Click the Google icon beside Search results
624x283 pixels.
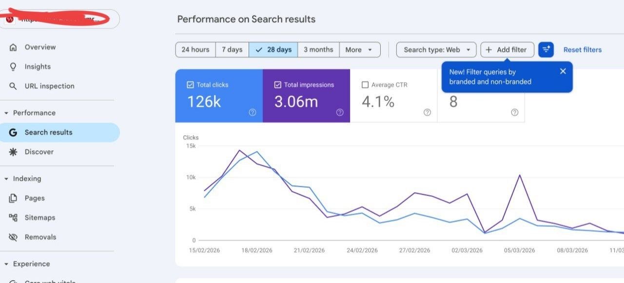tap(13, 132)
